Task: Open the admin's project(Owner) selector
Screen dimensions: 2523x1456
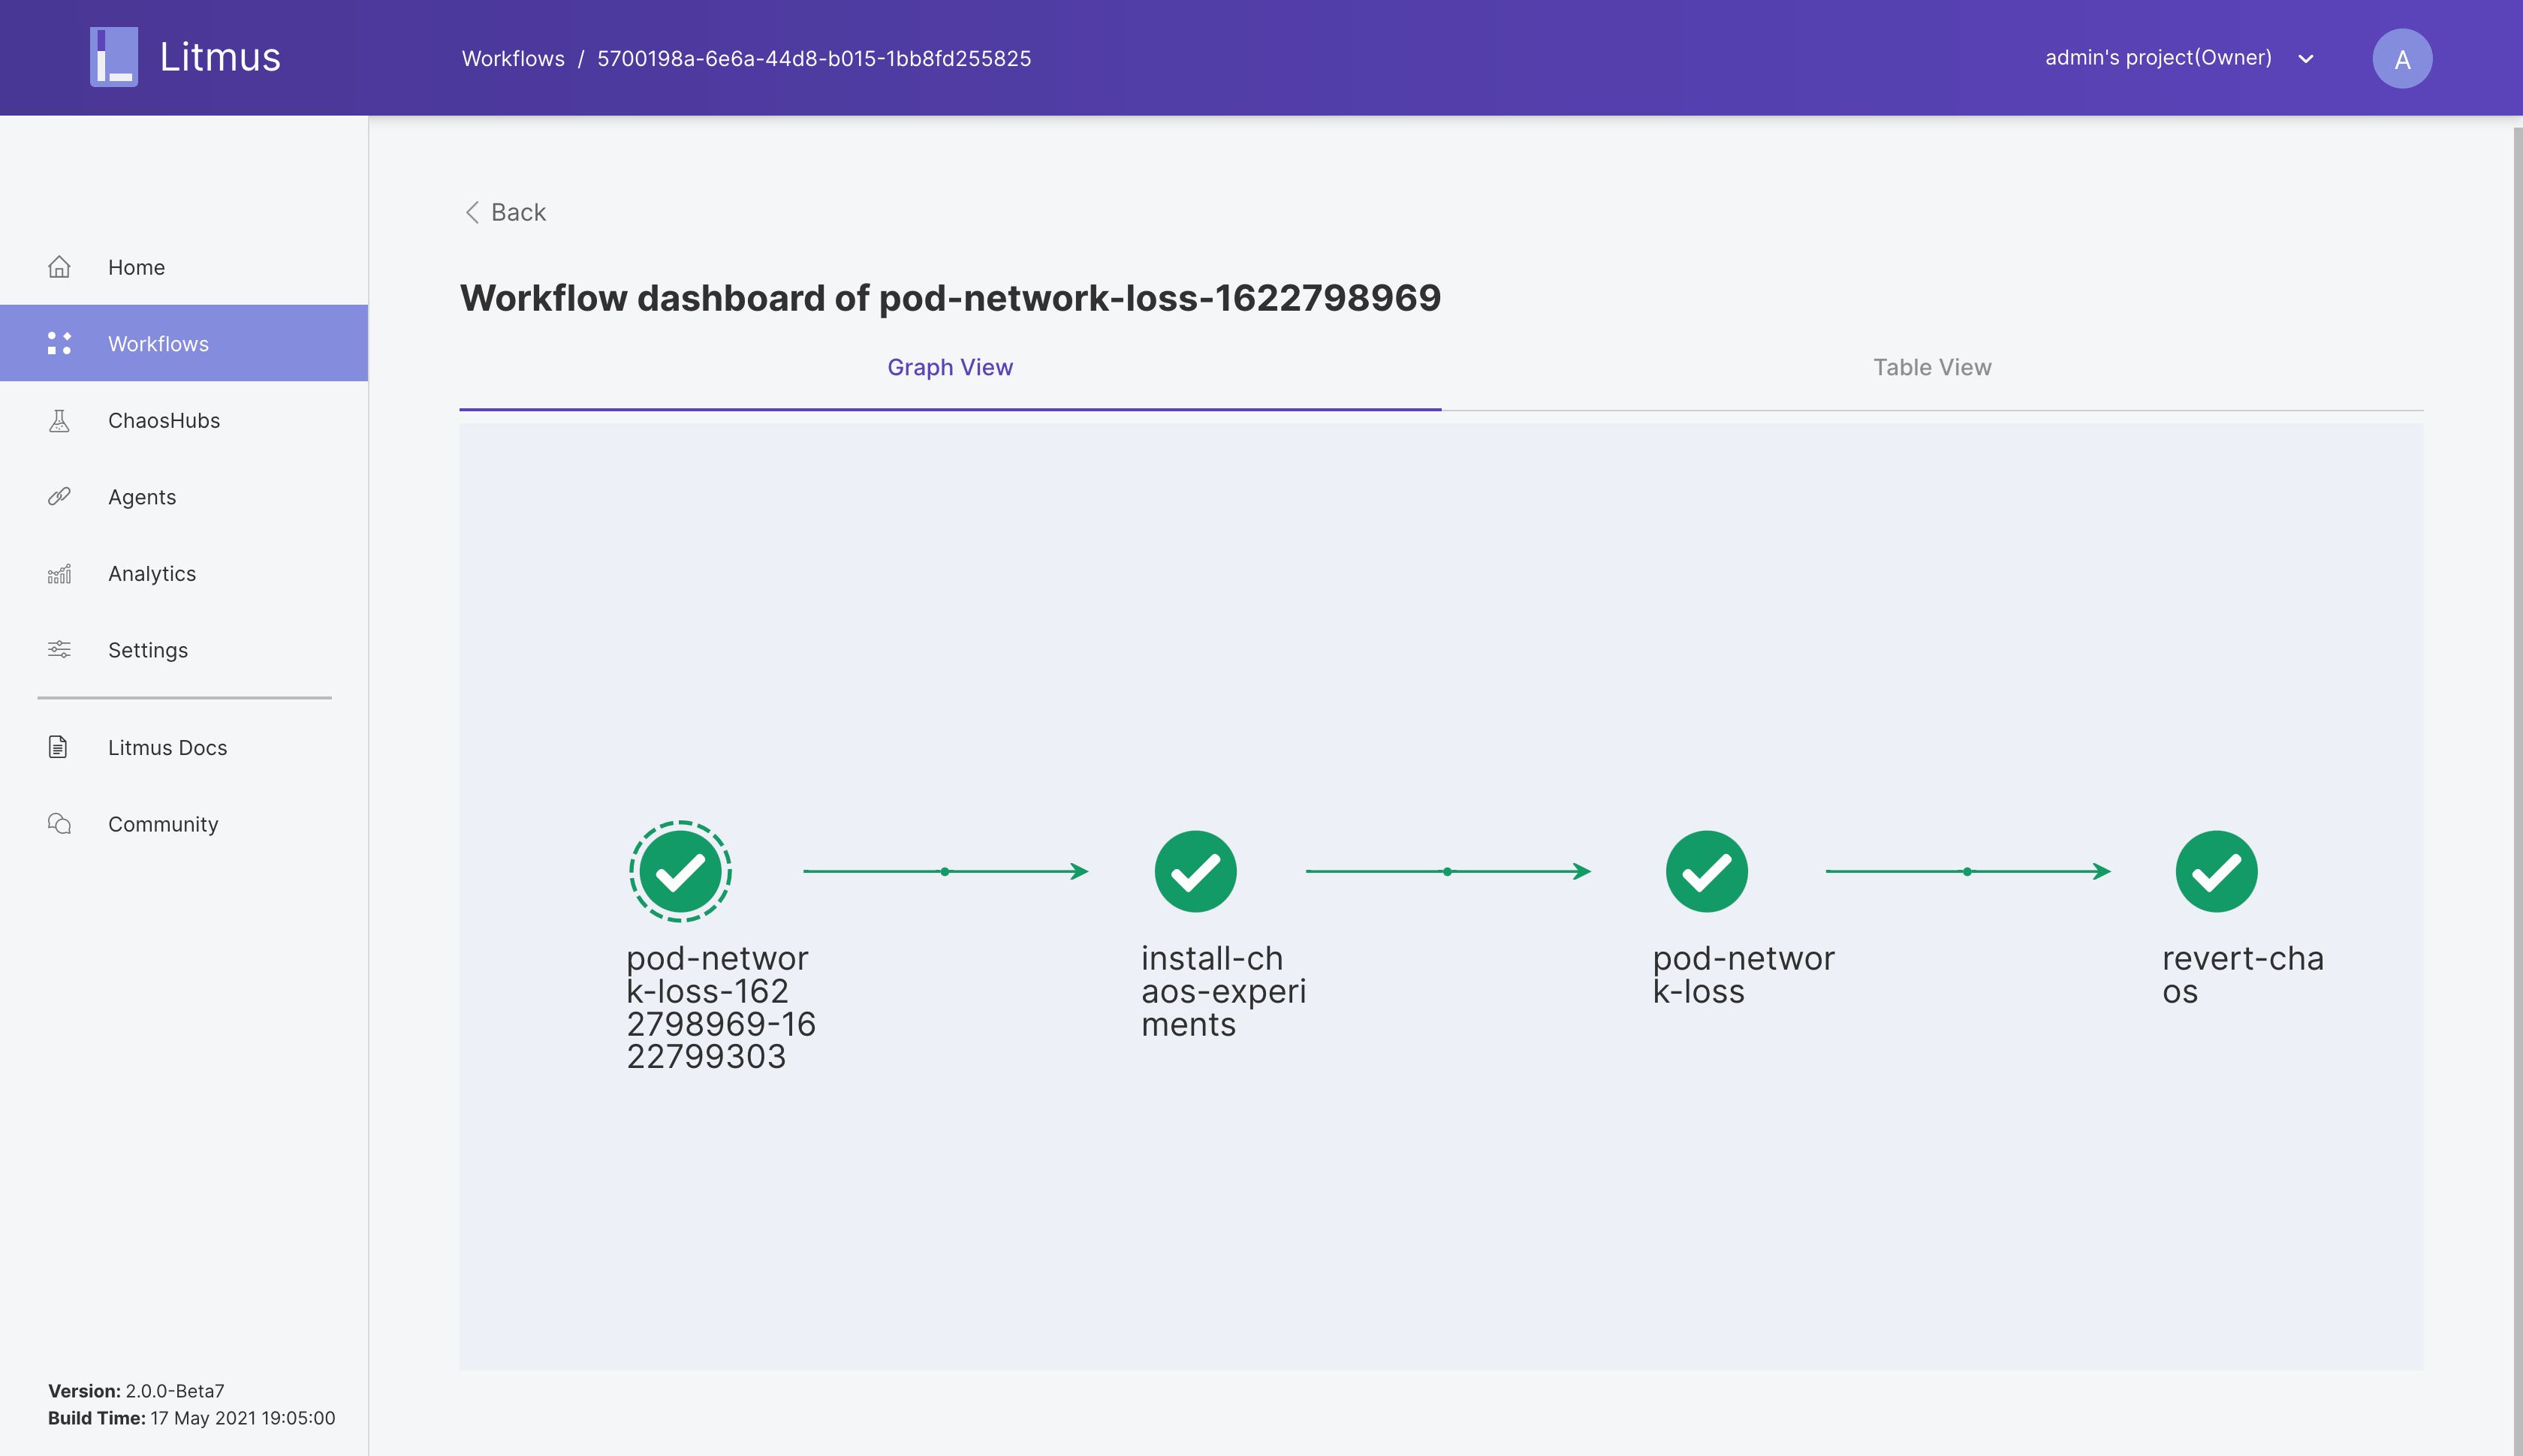Action: 2158,58
